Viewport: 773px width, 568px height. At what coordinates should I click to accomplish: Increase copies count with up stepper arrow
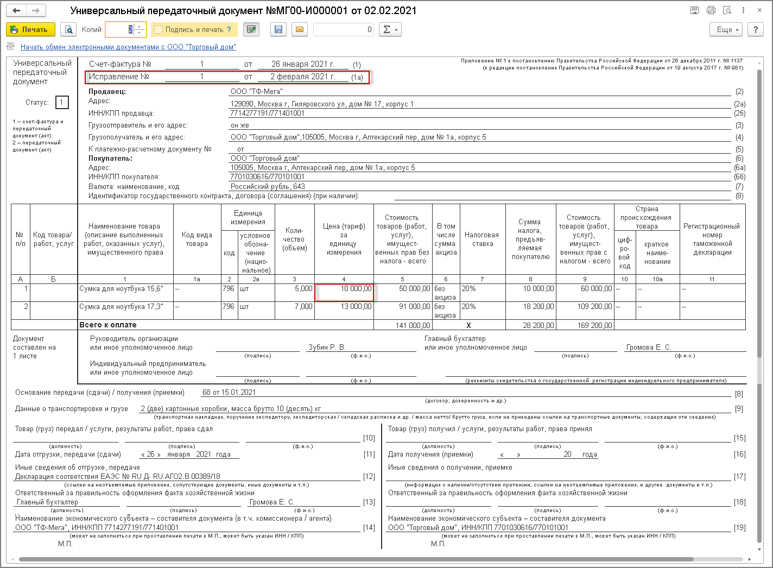click(140, 26)
